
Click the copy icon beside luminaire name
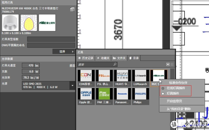[x=72, y=10]
